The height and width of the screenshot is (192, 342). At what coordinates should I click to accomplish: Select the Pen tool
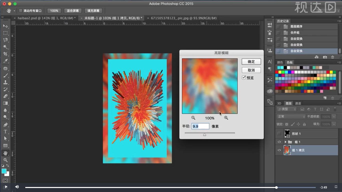click(5, 125)
